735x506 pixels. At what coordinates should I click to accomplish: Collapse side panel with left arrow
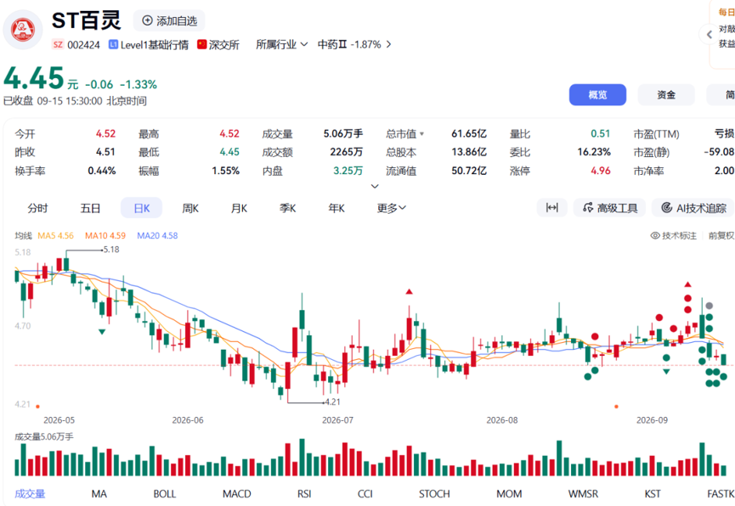pos(709,34)
